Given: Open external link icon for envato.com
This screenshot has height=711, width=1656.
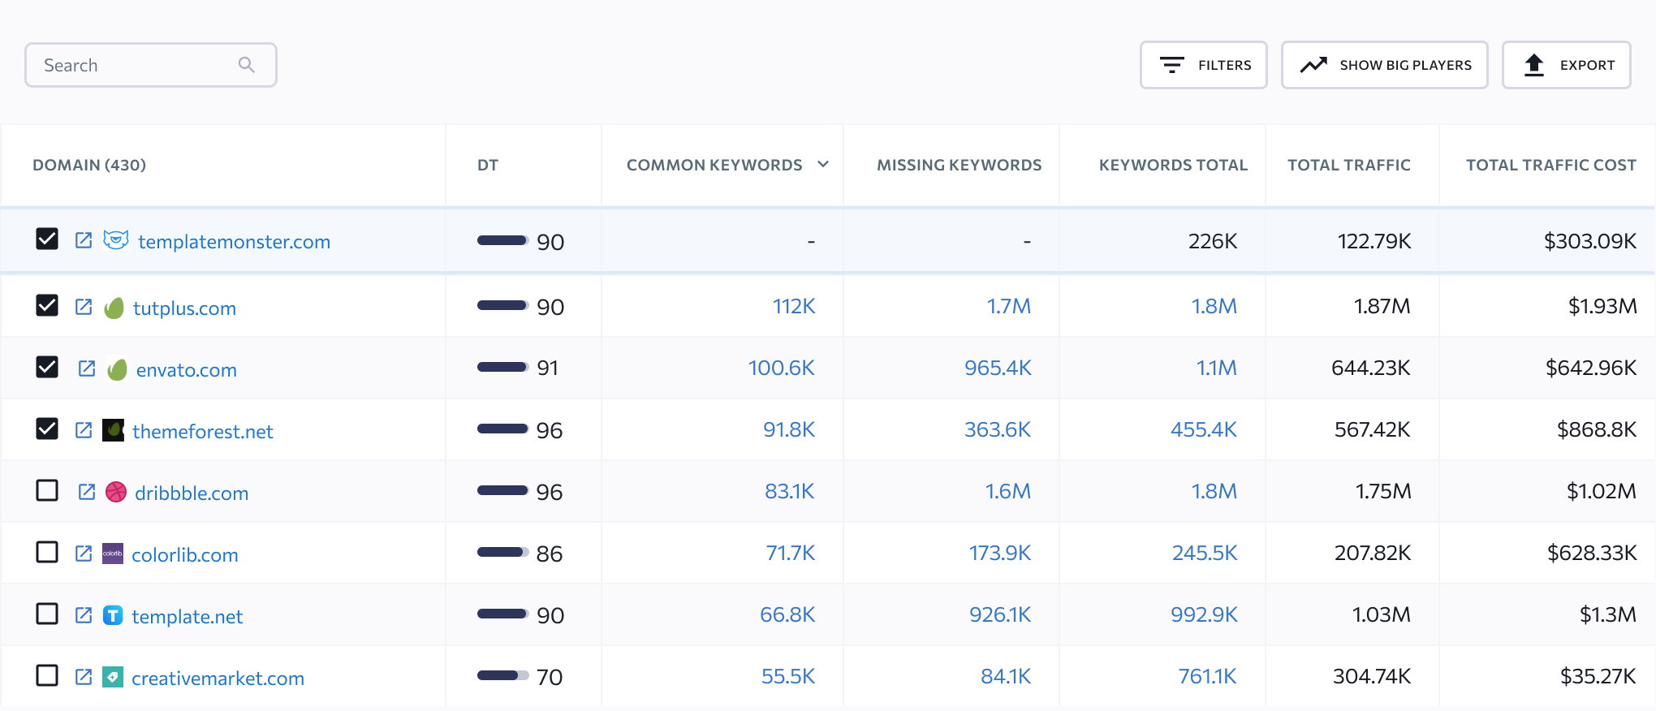Looking at the screenshot, I should click(87, 368).
